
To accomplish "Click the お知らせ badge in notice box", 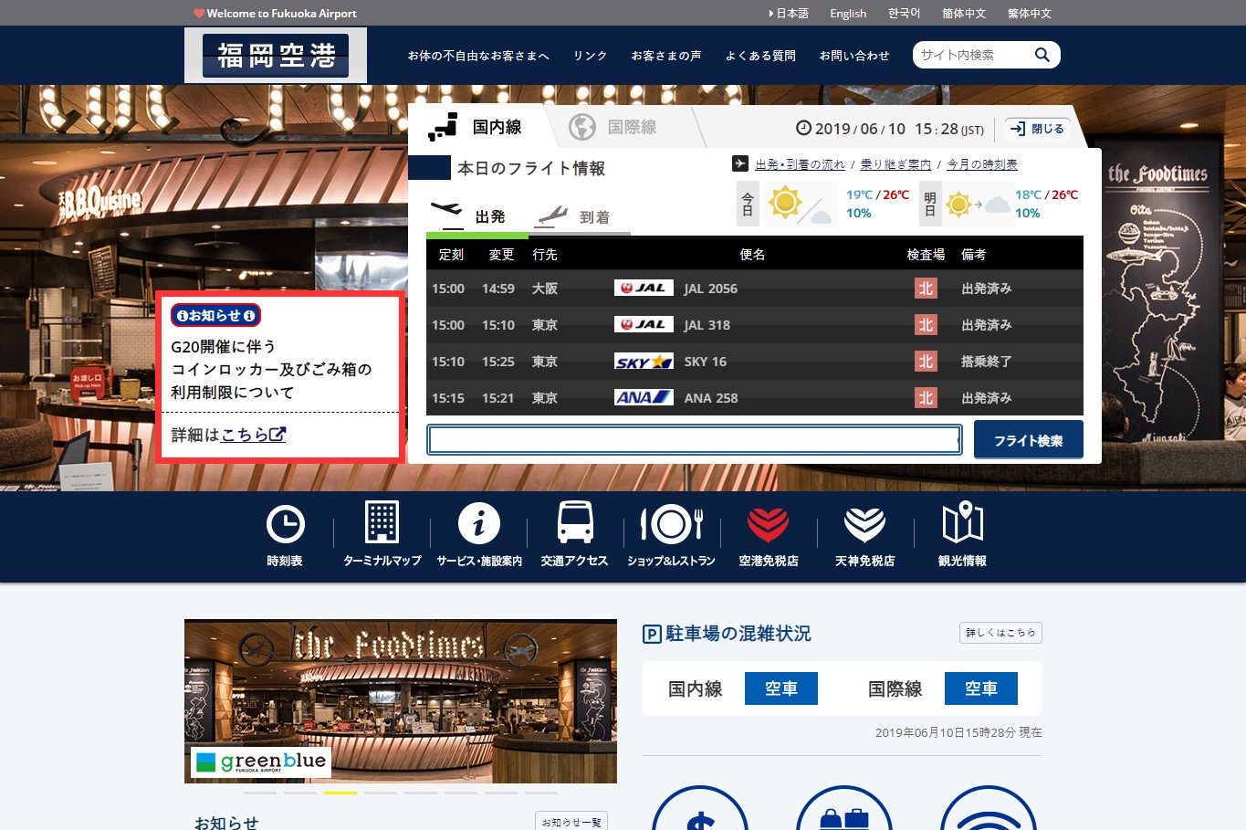I will 216,315.
